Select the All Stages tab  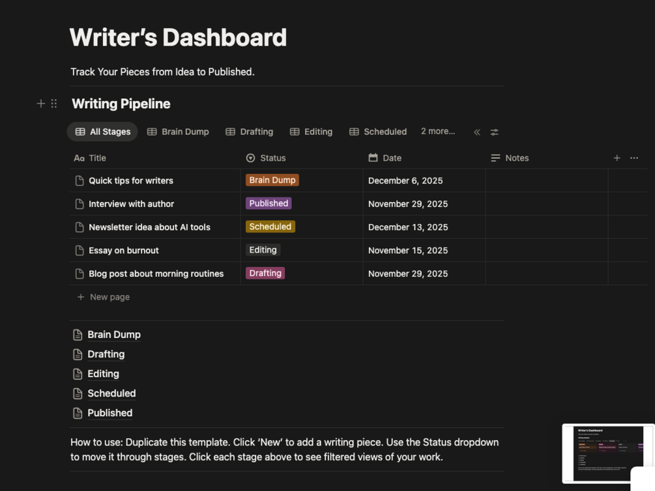(102, 132)
